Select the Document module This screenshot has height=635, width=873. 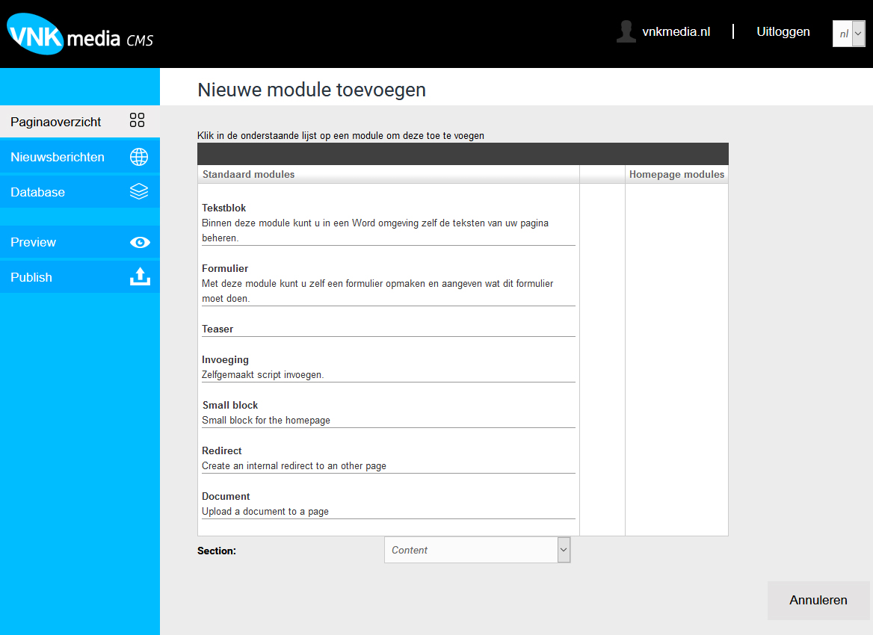pos(226,496)
